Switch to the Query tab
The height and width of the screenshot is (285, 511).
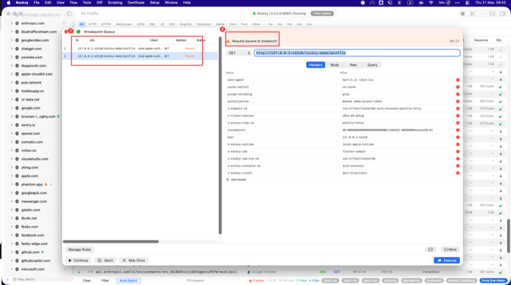(372, 65)
